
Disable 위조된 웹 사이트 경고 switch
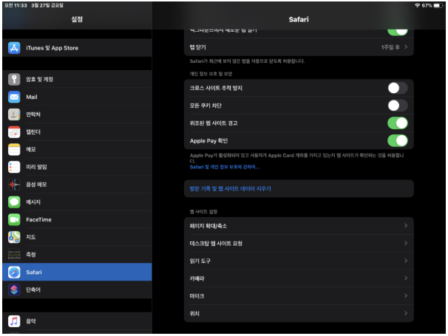[398, 123]
